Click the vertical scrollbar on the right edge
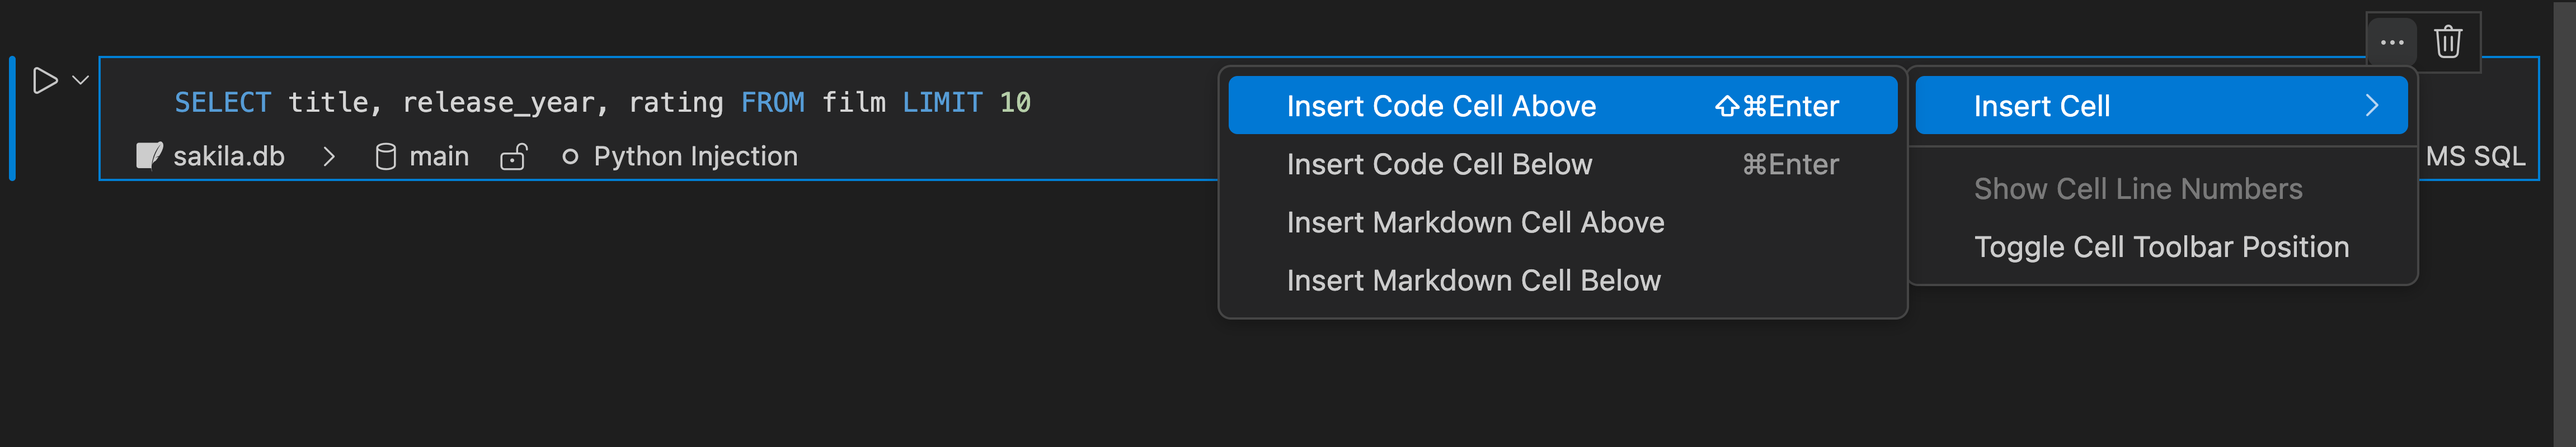This screenshot has width=2576, height=447. coord(2564,223)
